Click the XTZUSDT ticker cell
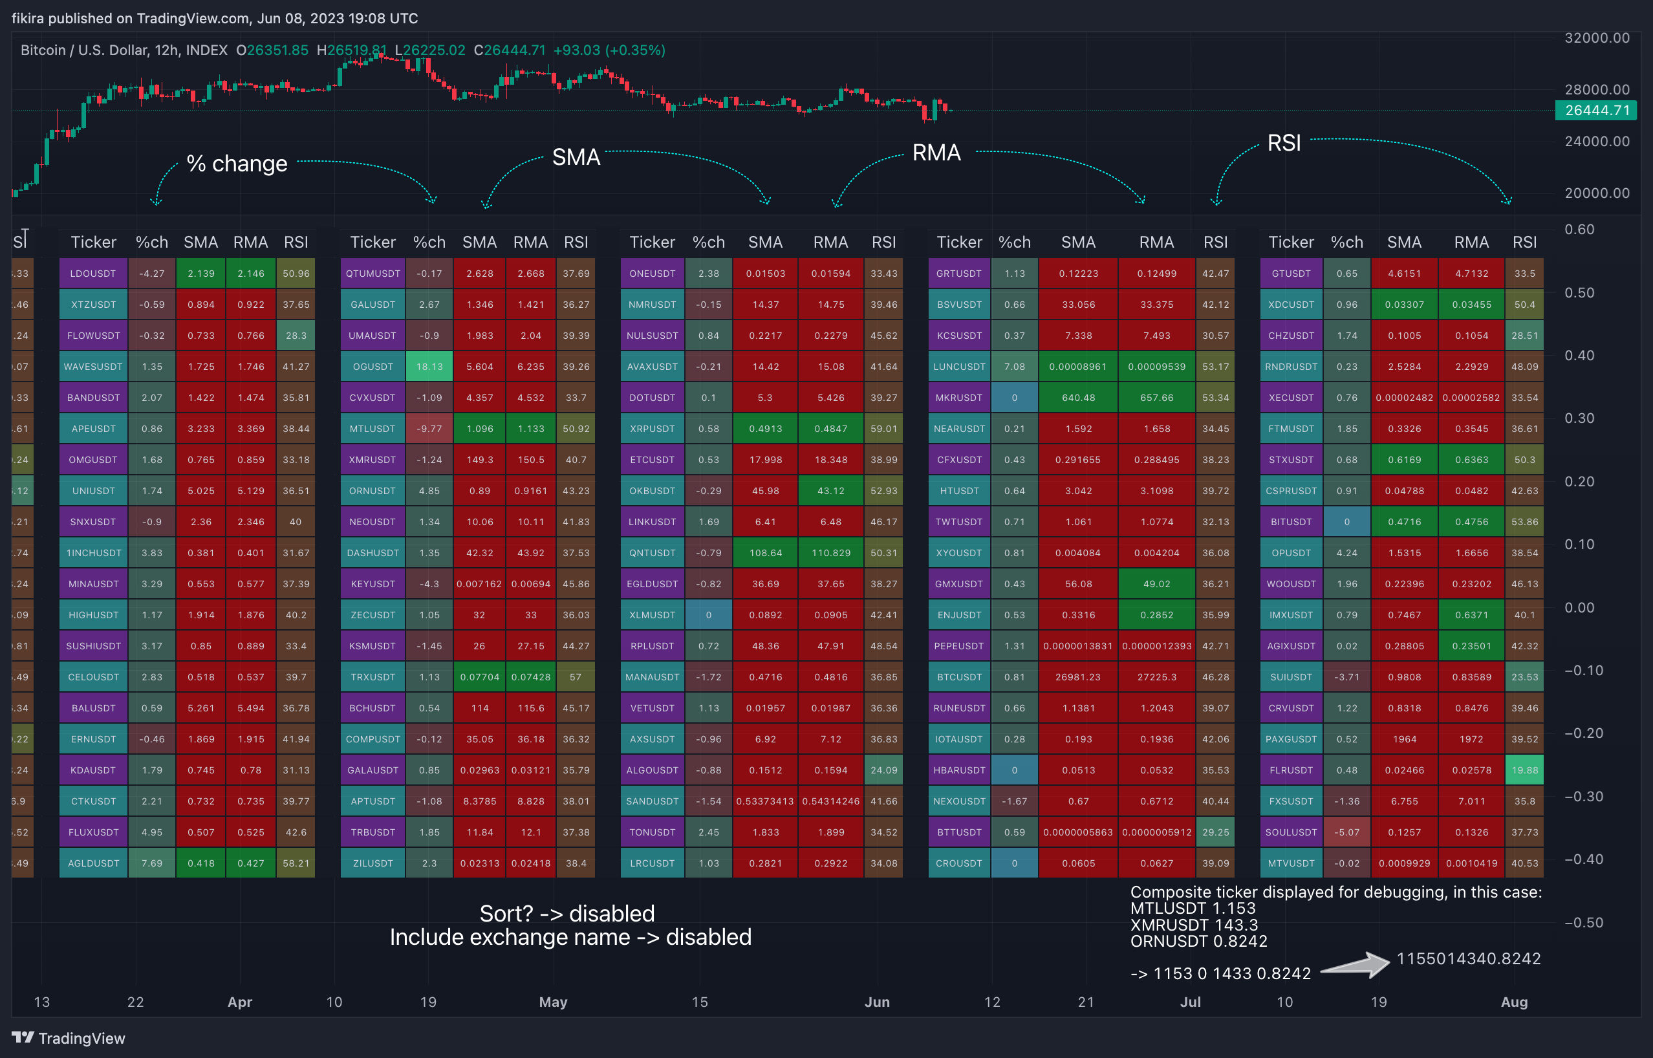This screenshot has width=1653, height=1058. pyautogui.click(x=93, y=305)
